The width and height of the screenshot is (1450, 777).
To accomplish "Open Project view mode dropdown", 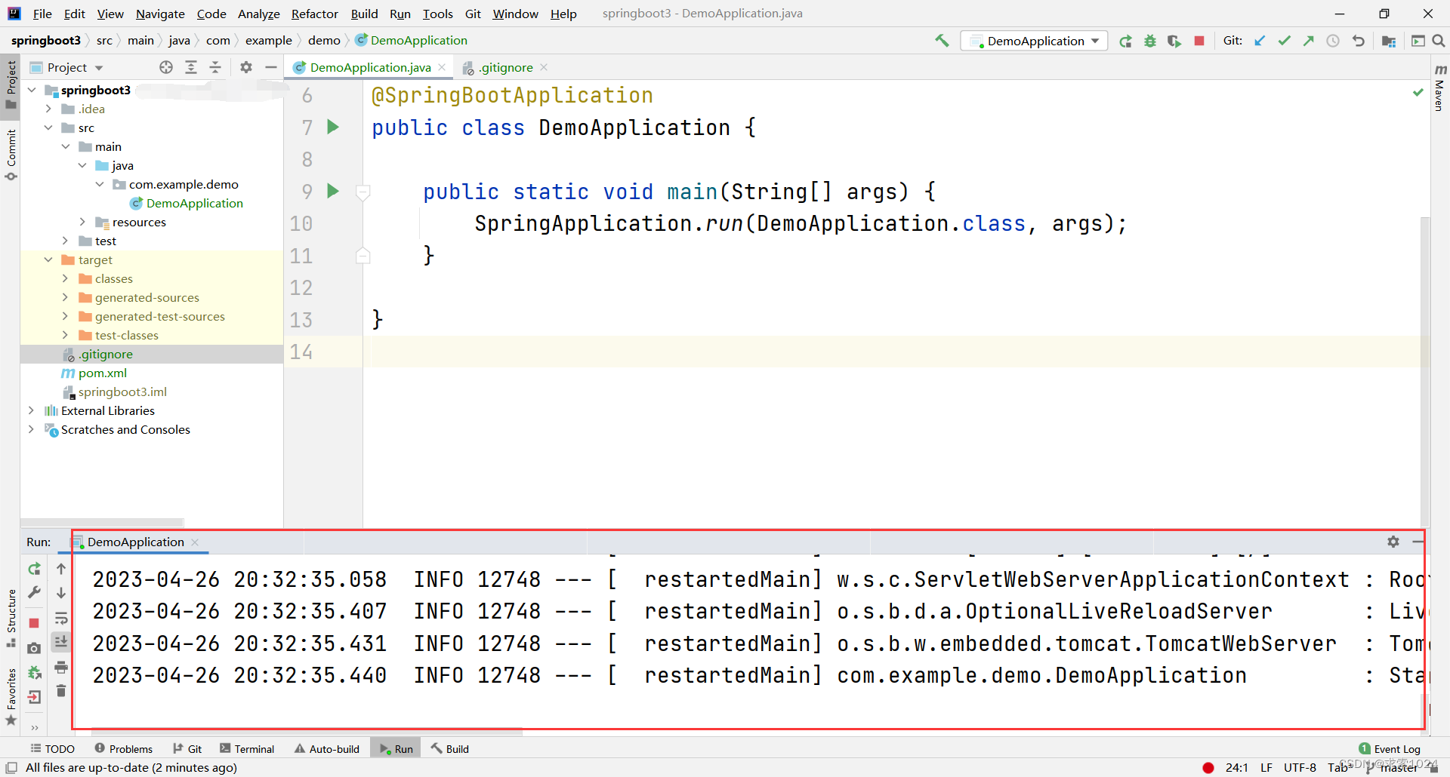I will (x=67, y=67).
